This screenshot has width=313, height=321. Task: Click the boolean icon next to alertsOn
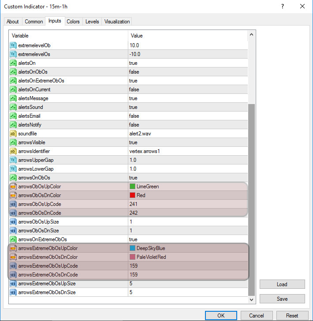pos(13,63)
